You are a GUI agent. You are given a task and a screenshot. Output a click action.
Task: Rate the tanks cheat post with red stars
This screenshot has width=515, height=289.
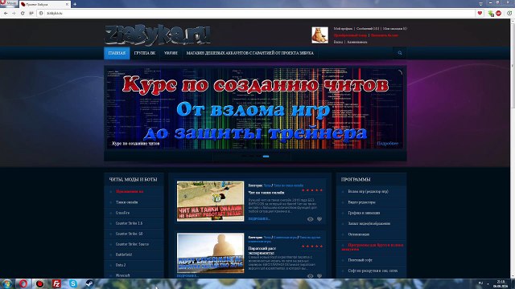(312, 190)
